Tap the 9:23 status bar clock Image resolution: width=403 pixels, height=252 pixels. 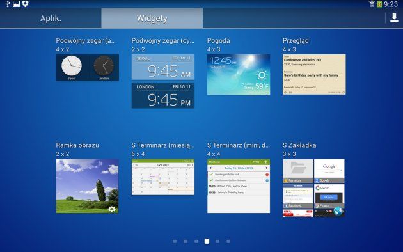391,4
